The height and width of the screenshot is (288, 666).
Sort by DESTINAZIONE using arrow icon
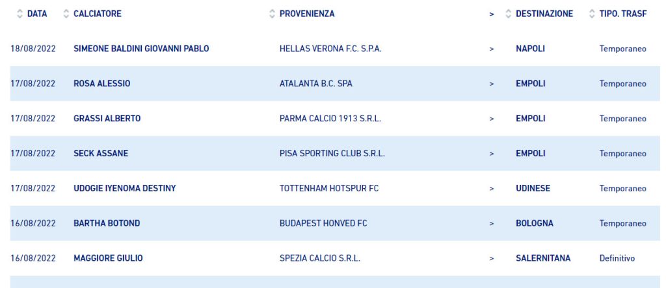[509, 14]
